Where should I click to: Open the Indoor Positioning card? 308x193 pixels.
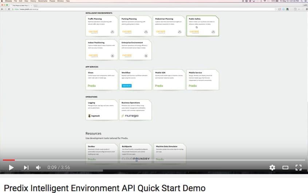coord(102,50)
